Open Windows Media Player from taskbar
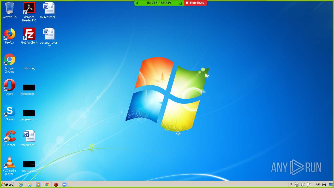This screenshot has height=188, width=334. 38,185
